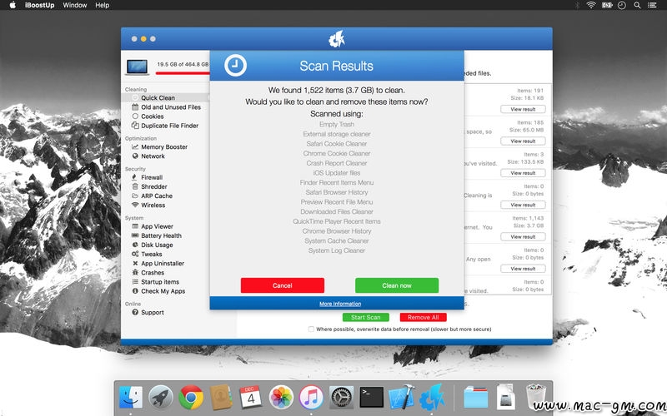Click Time Machine icon in menu bar
This screenshot has width=667, height=416.
(622, 5)
